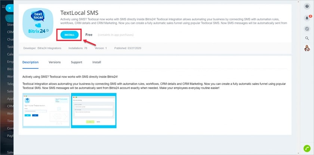This screenshot has width=314, height=155.
Task: Switch to the Description tab
Action: pos(30,62)
